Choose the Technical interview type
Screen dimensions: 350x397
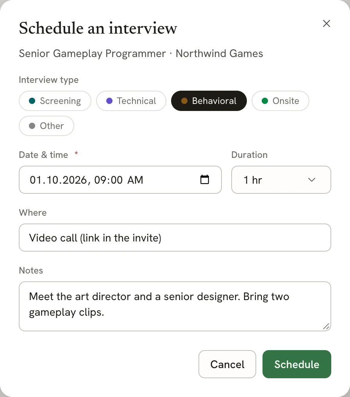[131, 101]
